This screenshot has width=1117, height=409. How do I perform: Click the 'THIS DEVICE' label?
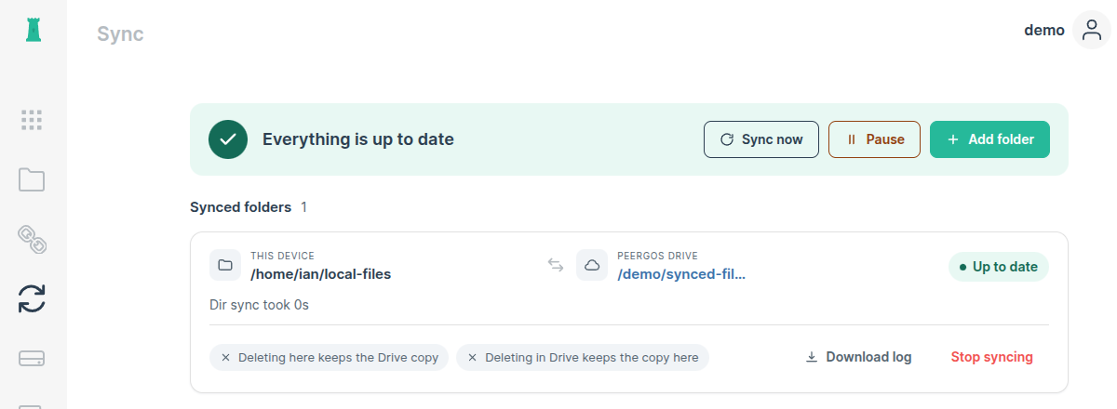click(282, 256)
